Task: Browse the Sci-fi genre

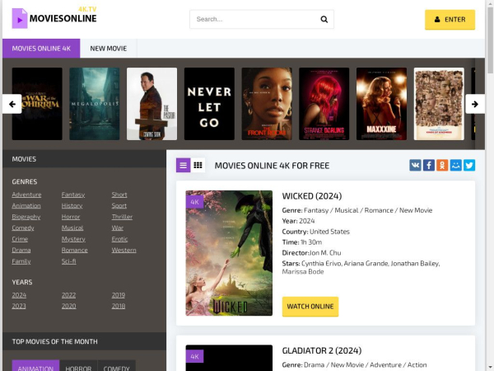Action: pyautogui.click(x=68, y=261)
